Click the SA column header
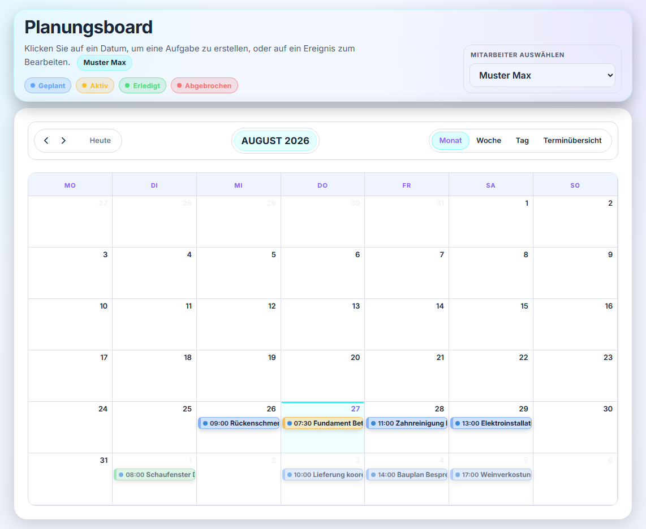This screenshot has height=529, width=646. point(490,185)
